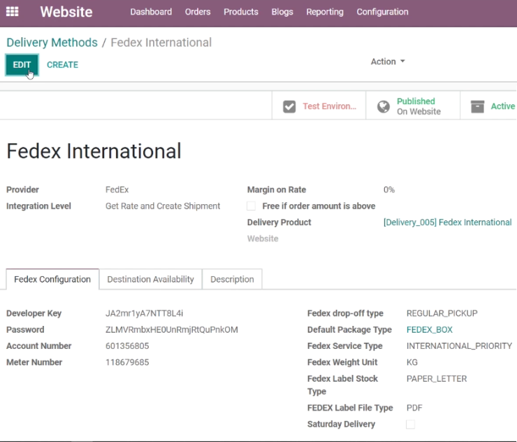
Task: Click 'Get Rate and Create Shipment' value
Action: (x=163, y=206)
